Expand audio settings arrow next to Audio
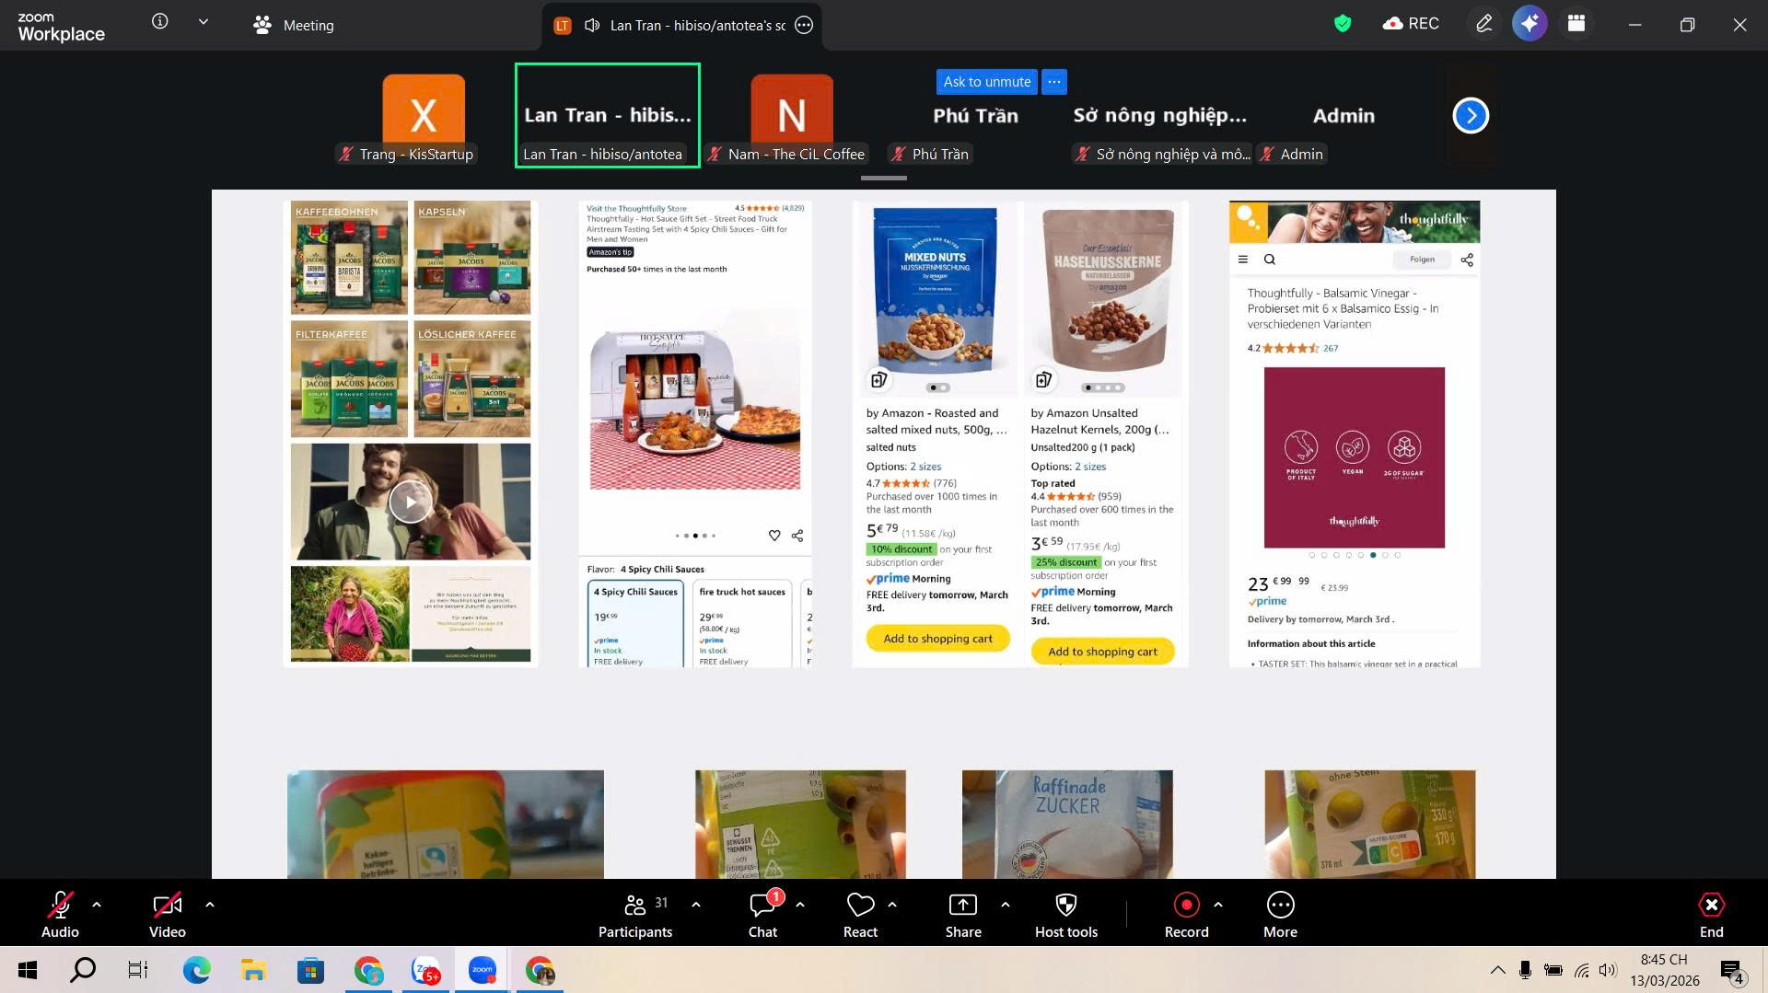This screenshot has height=993, width=1768. (x=97, y=905)
